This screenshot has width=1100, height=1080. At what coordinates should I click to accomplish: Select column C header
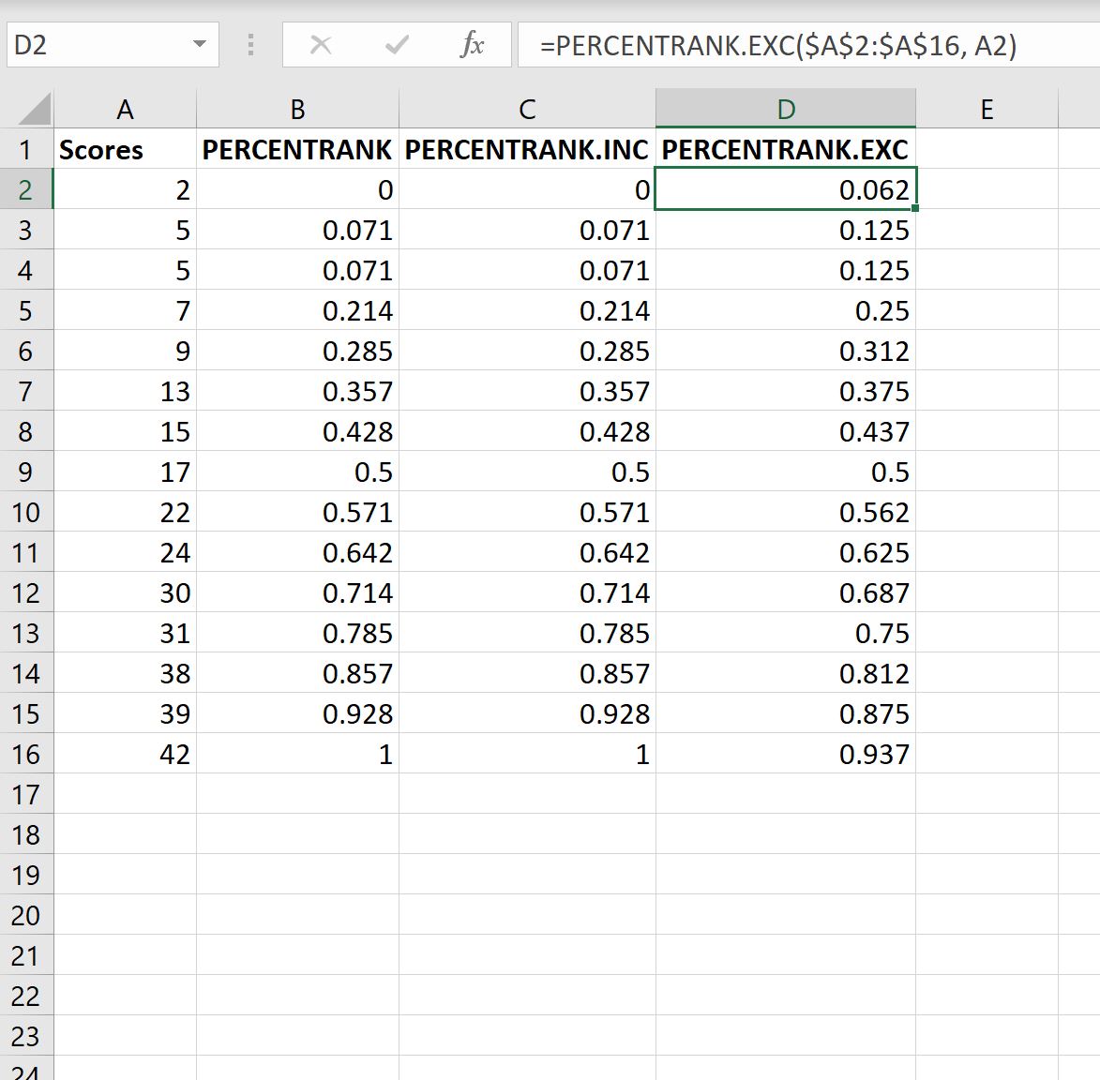point(527,109)
